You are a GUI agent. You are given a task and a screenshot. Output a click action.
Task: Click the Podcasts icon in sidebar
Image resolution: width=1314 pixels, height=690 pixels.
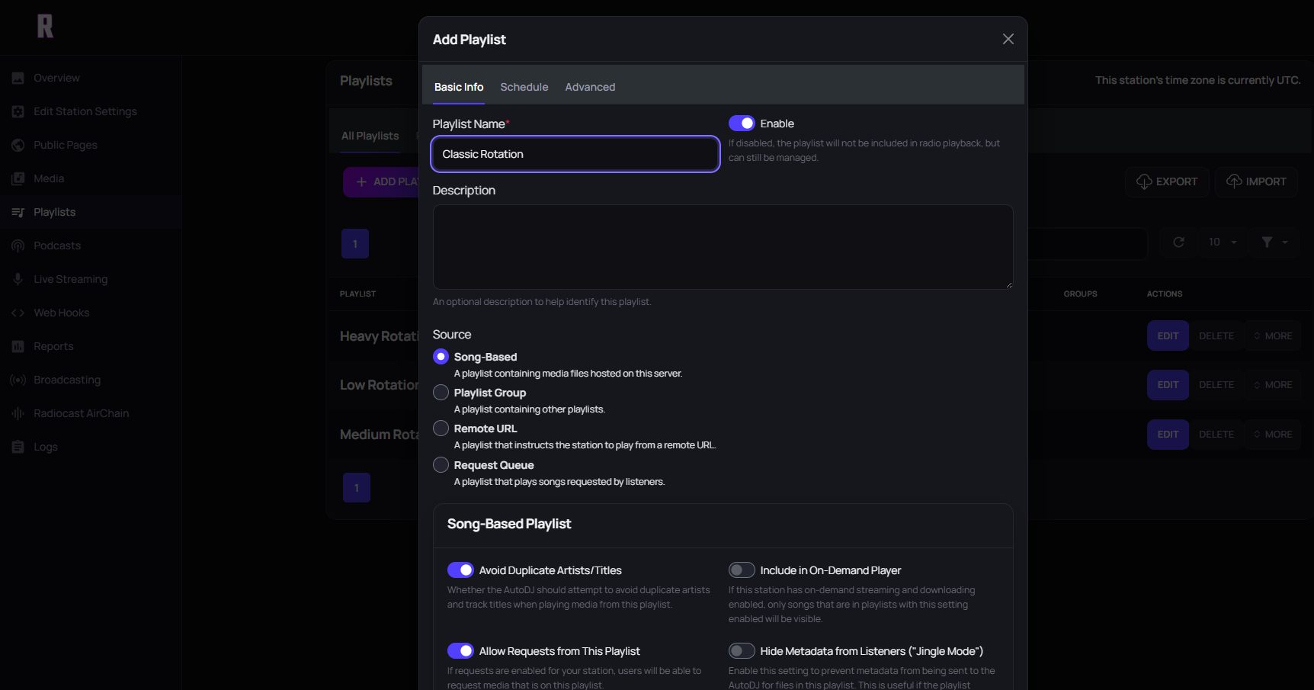point(18,246)
